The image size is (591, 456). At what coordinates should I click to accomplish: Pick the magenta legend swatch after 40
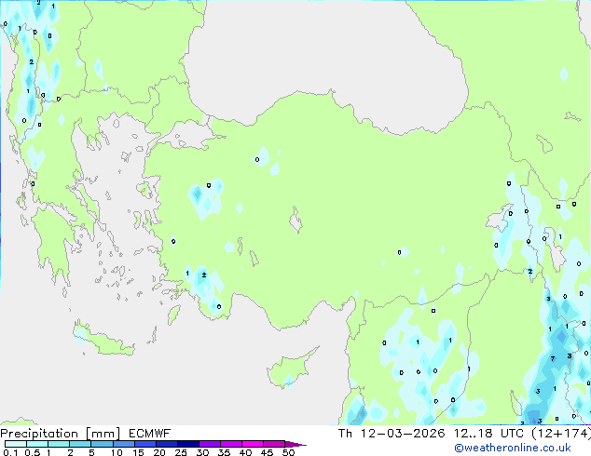tap(253, 444)
